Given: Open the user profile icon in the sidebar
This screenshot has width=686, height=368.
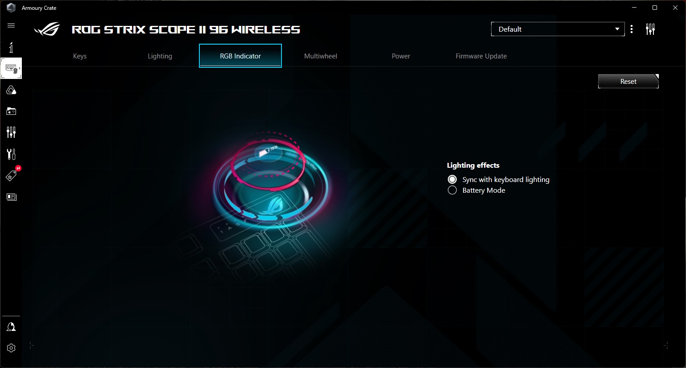Looking at the screenshot, I should coord(11,327).
